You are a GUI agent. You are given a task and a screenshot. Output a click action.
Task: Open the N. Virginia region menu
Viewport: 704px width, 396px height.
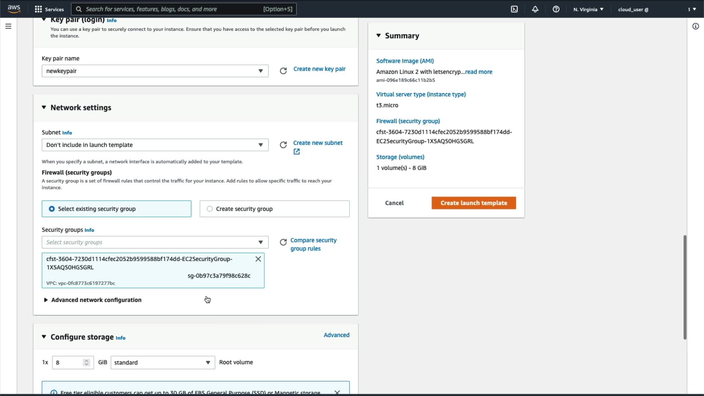pyautogui.click(x=588, y=9)
